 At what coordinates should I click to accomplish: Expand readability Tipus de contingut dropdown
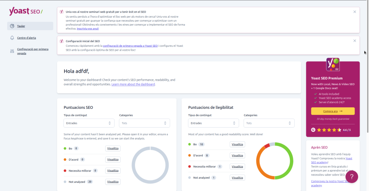point(213,123)
